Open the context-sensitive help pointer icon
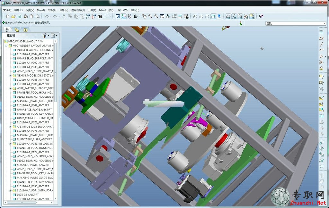Viewport: 329px width, 208px height. [261, 16]
